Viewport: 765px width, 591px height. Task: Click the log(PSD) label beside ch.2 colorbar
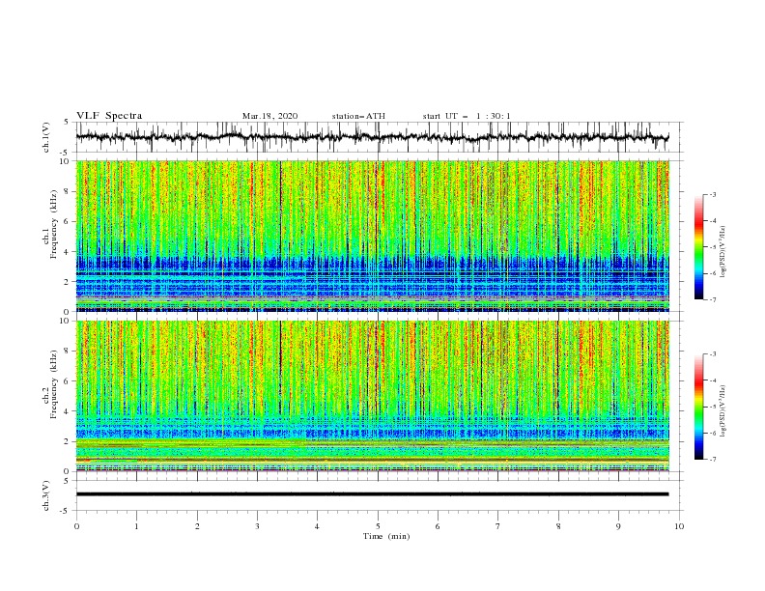722,410
